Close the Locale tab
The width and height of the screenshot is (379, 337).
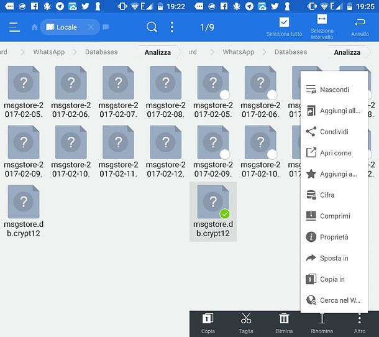click(91, 27)
